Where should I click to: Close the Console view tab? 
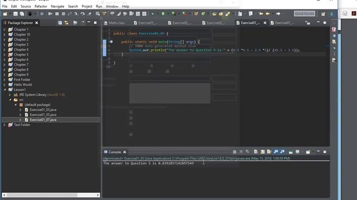[124, 152]
